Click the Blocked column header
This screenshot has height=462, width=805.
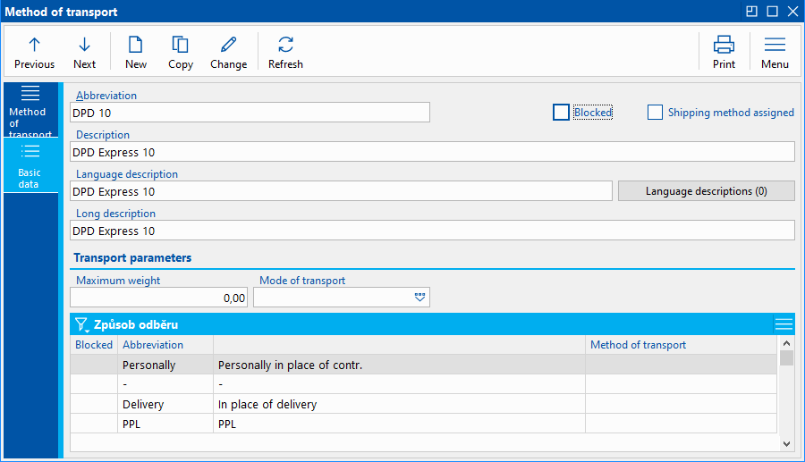[x=94, y=345]
